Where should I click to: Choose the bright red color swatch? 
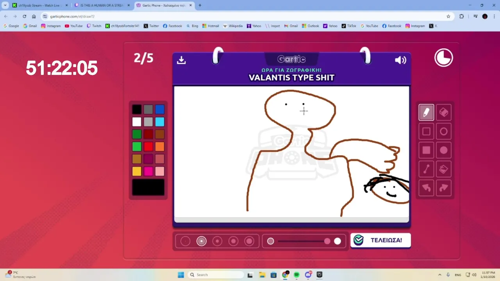[x=148, y=147]
